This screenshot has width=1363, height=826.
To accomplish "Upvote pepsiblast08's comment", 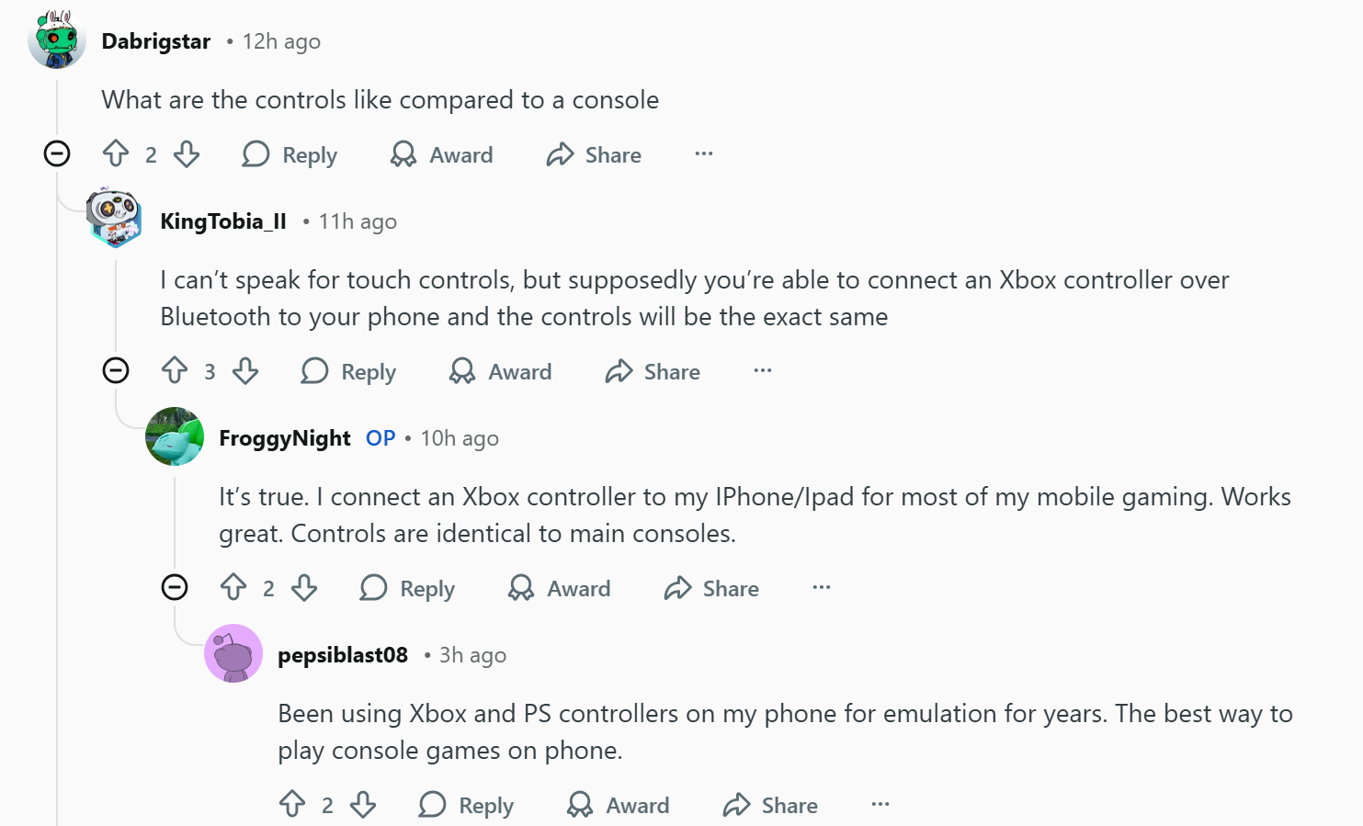I will tap(292, 804).
